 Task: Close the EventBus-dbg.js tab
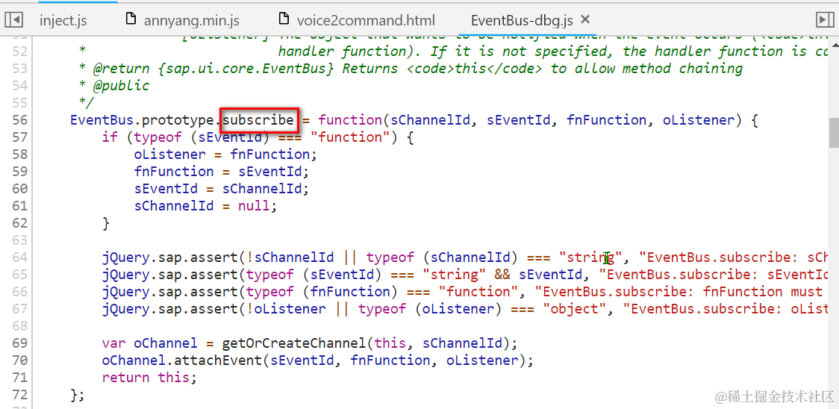pos(585,20)
